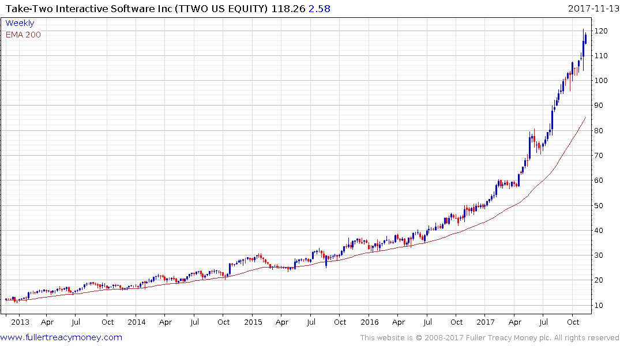Click the 100 price axis label
The height and width of the screenshot is (346, 620).
coord(601,80)
